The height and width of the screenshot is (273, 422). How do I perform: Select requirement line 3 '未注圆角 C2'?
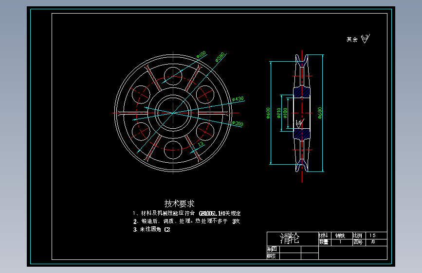[x=151, y=229]
